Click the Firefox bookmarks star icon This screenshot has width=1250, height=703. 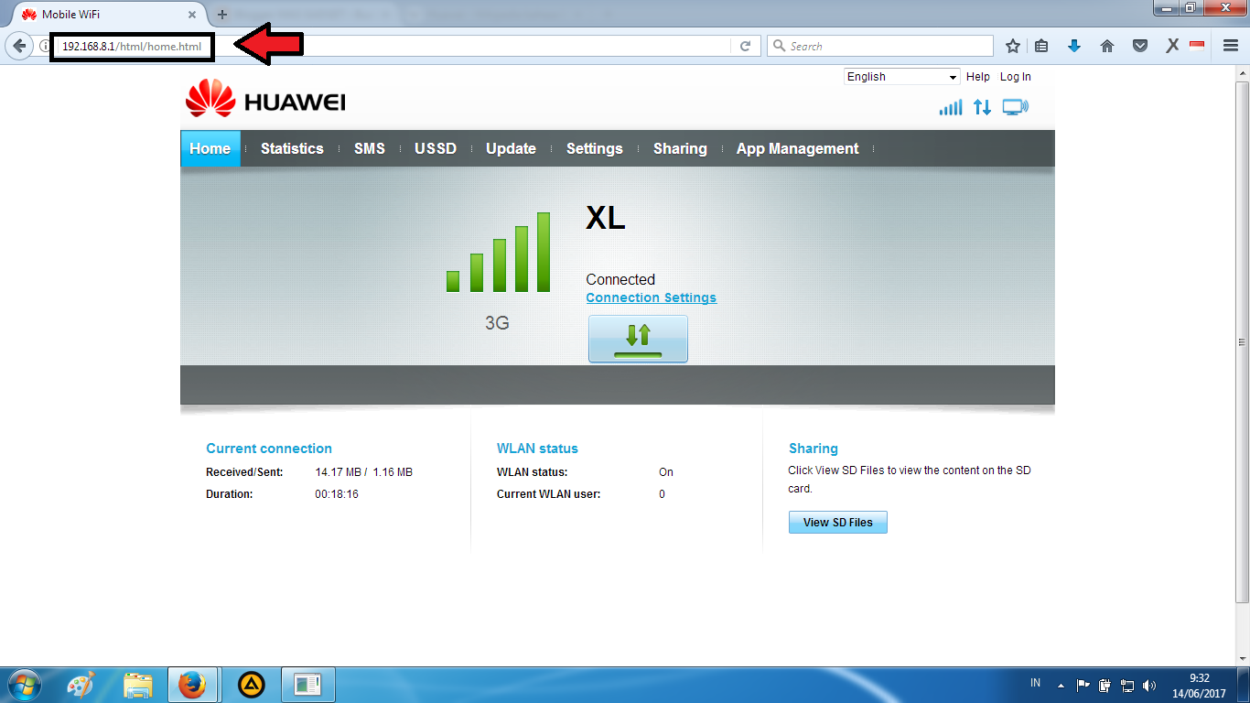(x=1012, y=45)
